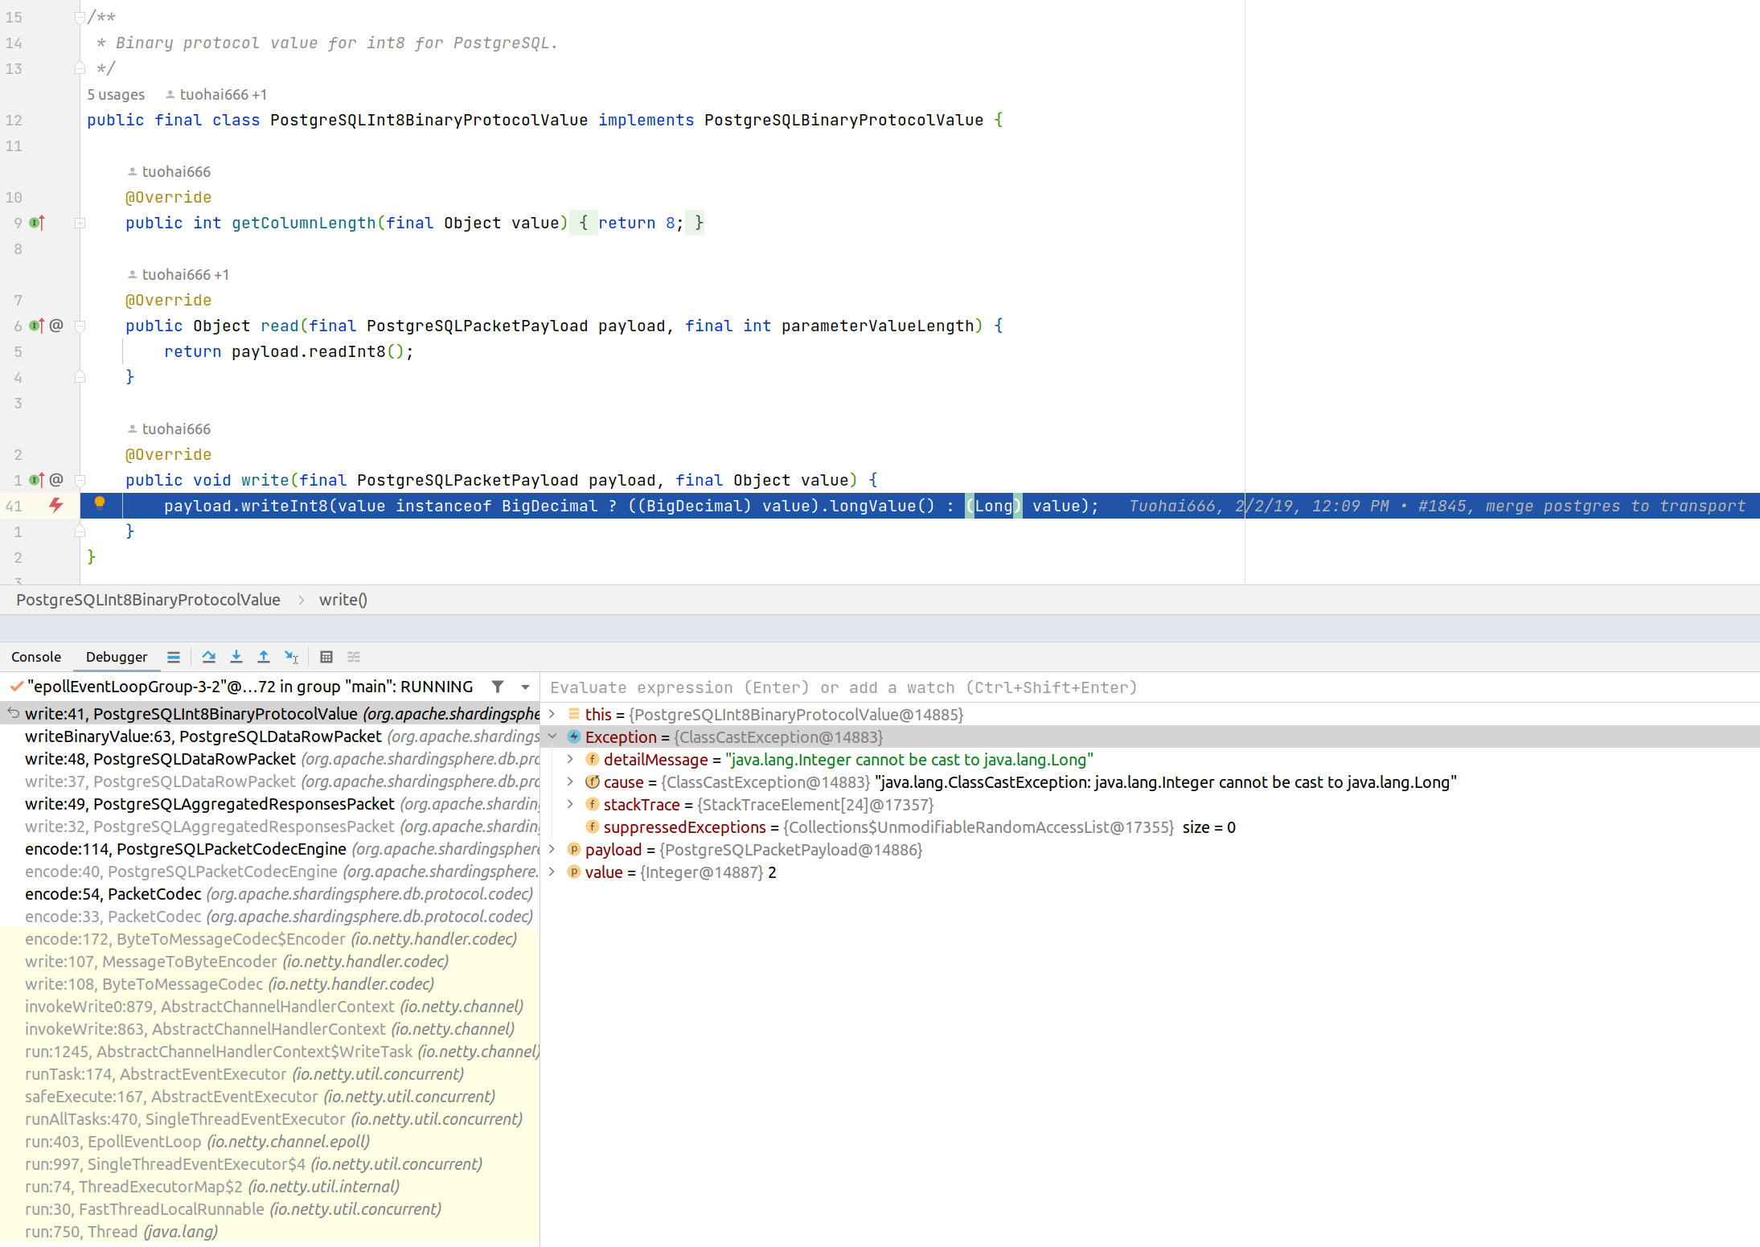Image resolution: width=1760 pixels, height=1247 pixels.
Task: Click the exception breakpoint lightning icon
Action: pyautogui.click(x=55, y=506)
